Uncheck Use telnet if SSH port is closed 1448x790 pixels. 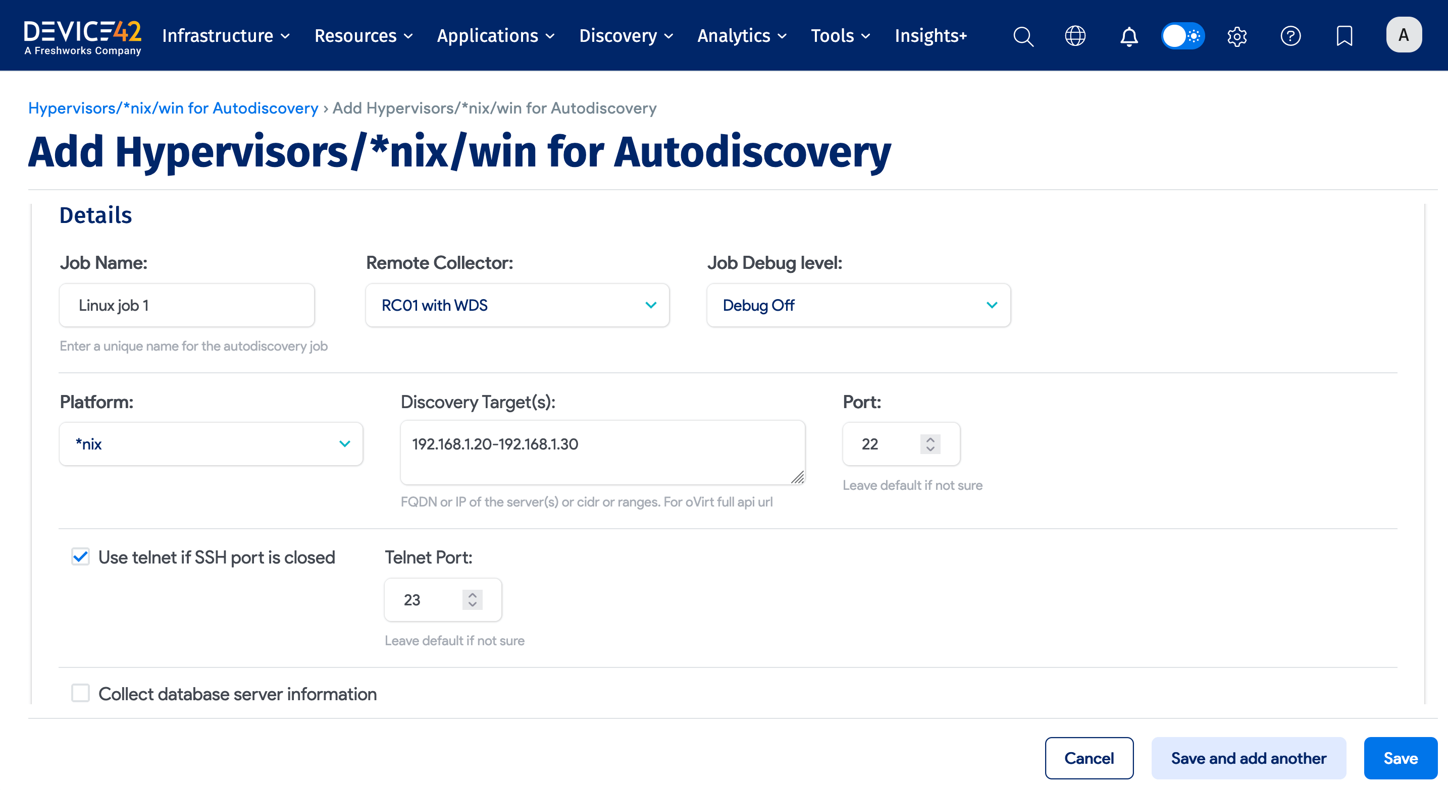(x=80, y=557)
